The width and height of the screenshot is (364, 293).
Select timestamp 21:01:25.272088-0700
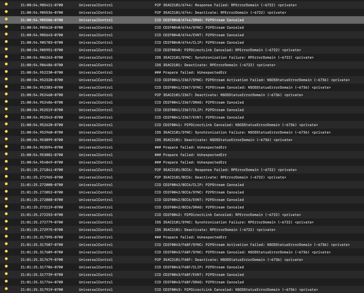(42, 200)
